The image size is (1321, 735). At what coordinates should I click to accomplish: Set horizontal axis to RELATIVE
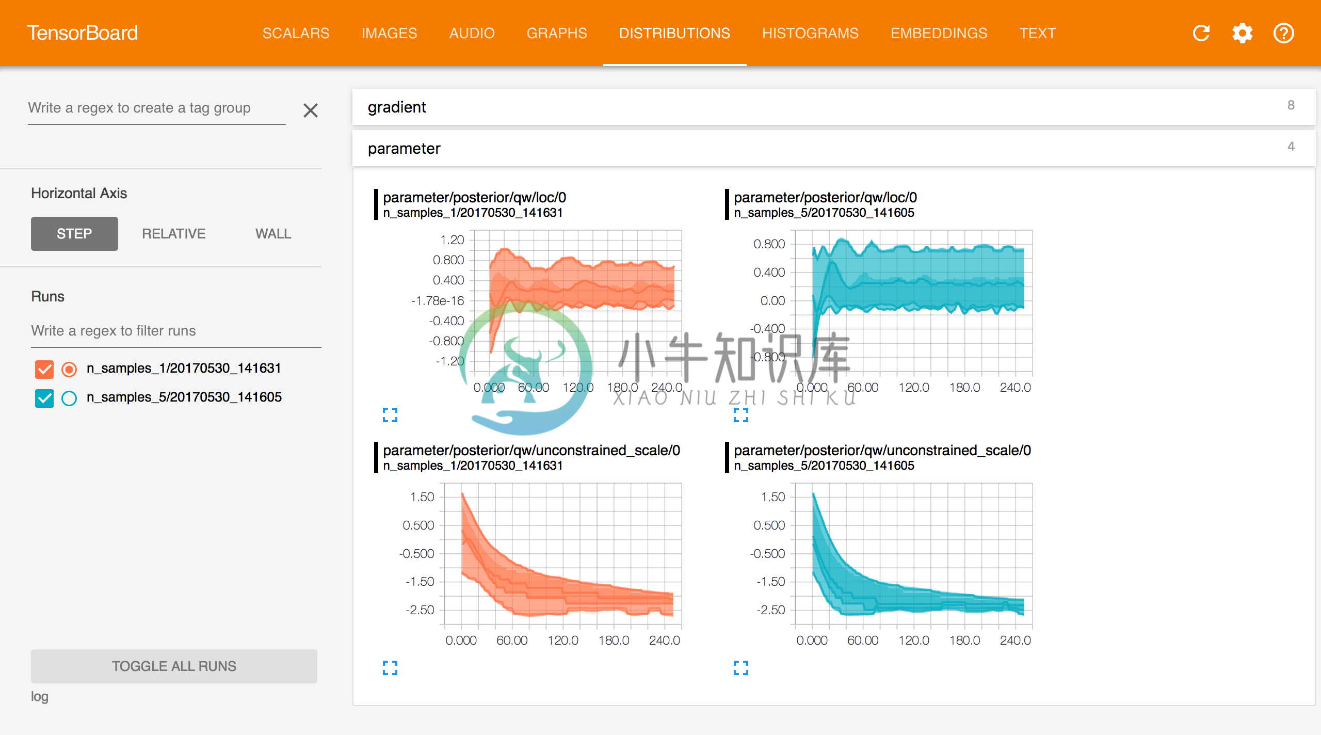[174, 233]
